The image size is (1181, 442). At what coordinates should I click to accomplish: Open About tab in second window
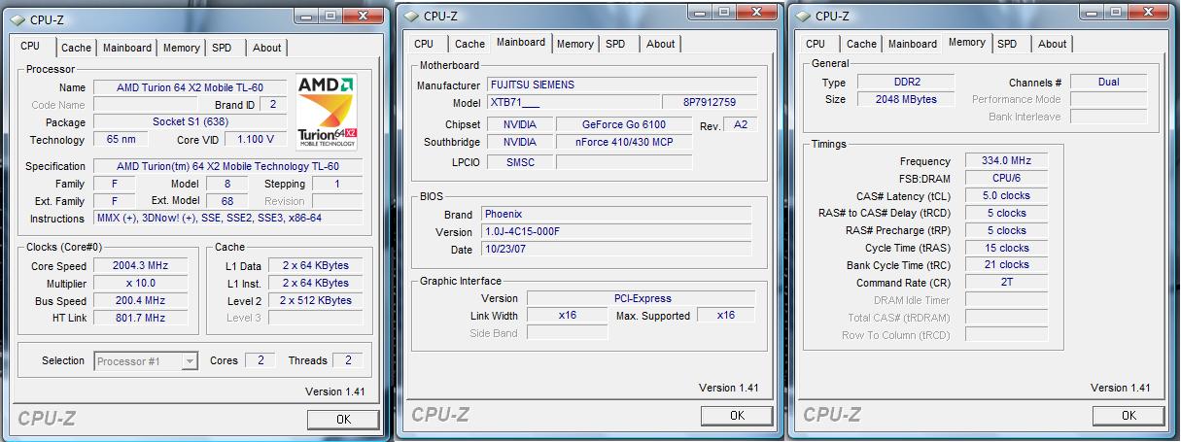coord(661,44)
